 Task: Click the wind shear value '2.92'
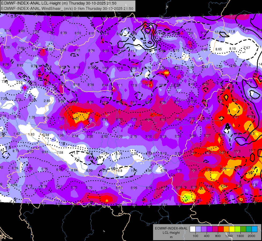(90, 136)
